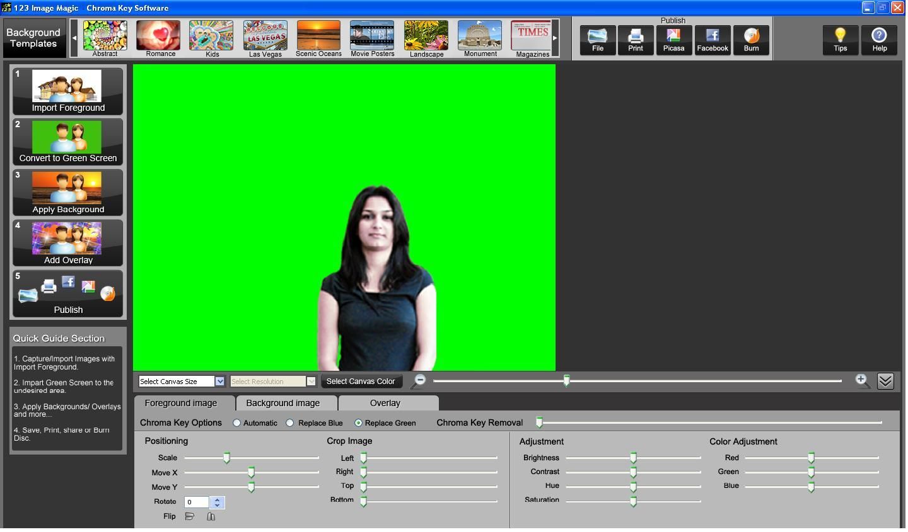The height and width of the screenshot is (532, 908).
Task: Click the zoom in magnifier icon
Action: (862, 380)
